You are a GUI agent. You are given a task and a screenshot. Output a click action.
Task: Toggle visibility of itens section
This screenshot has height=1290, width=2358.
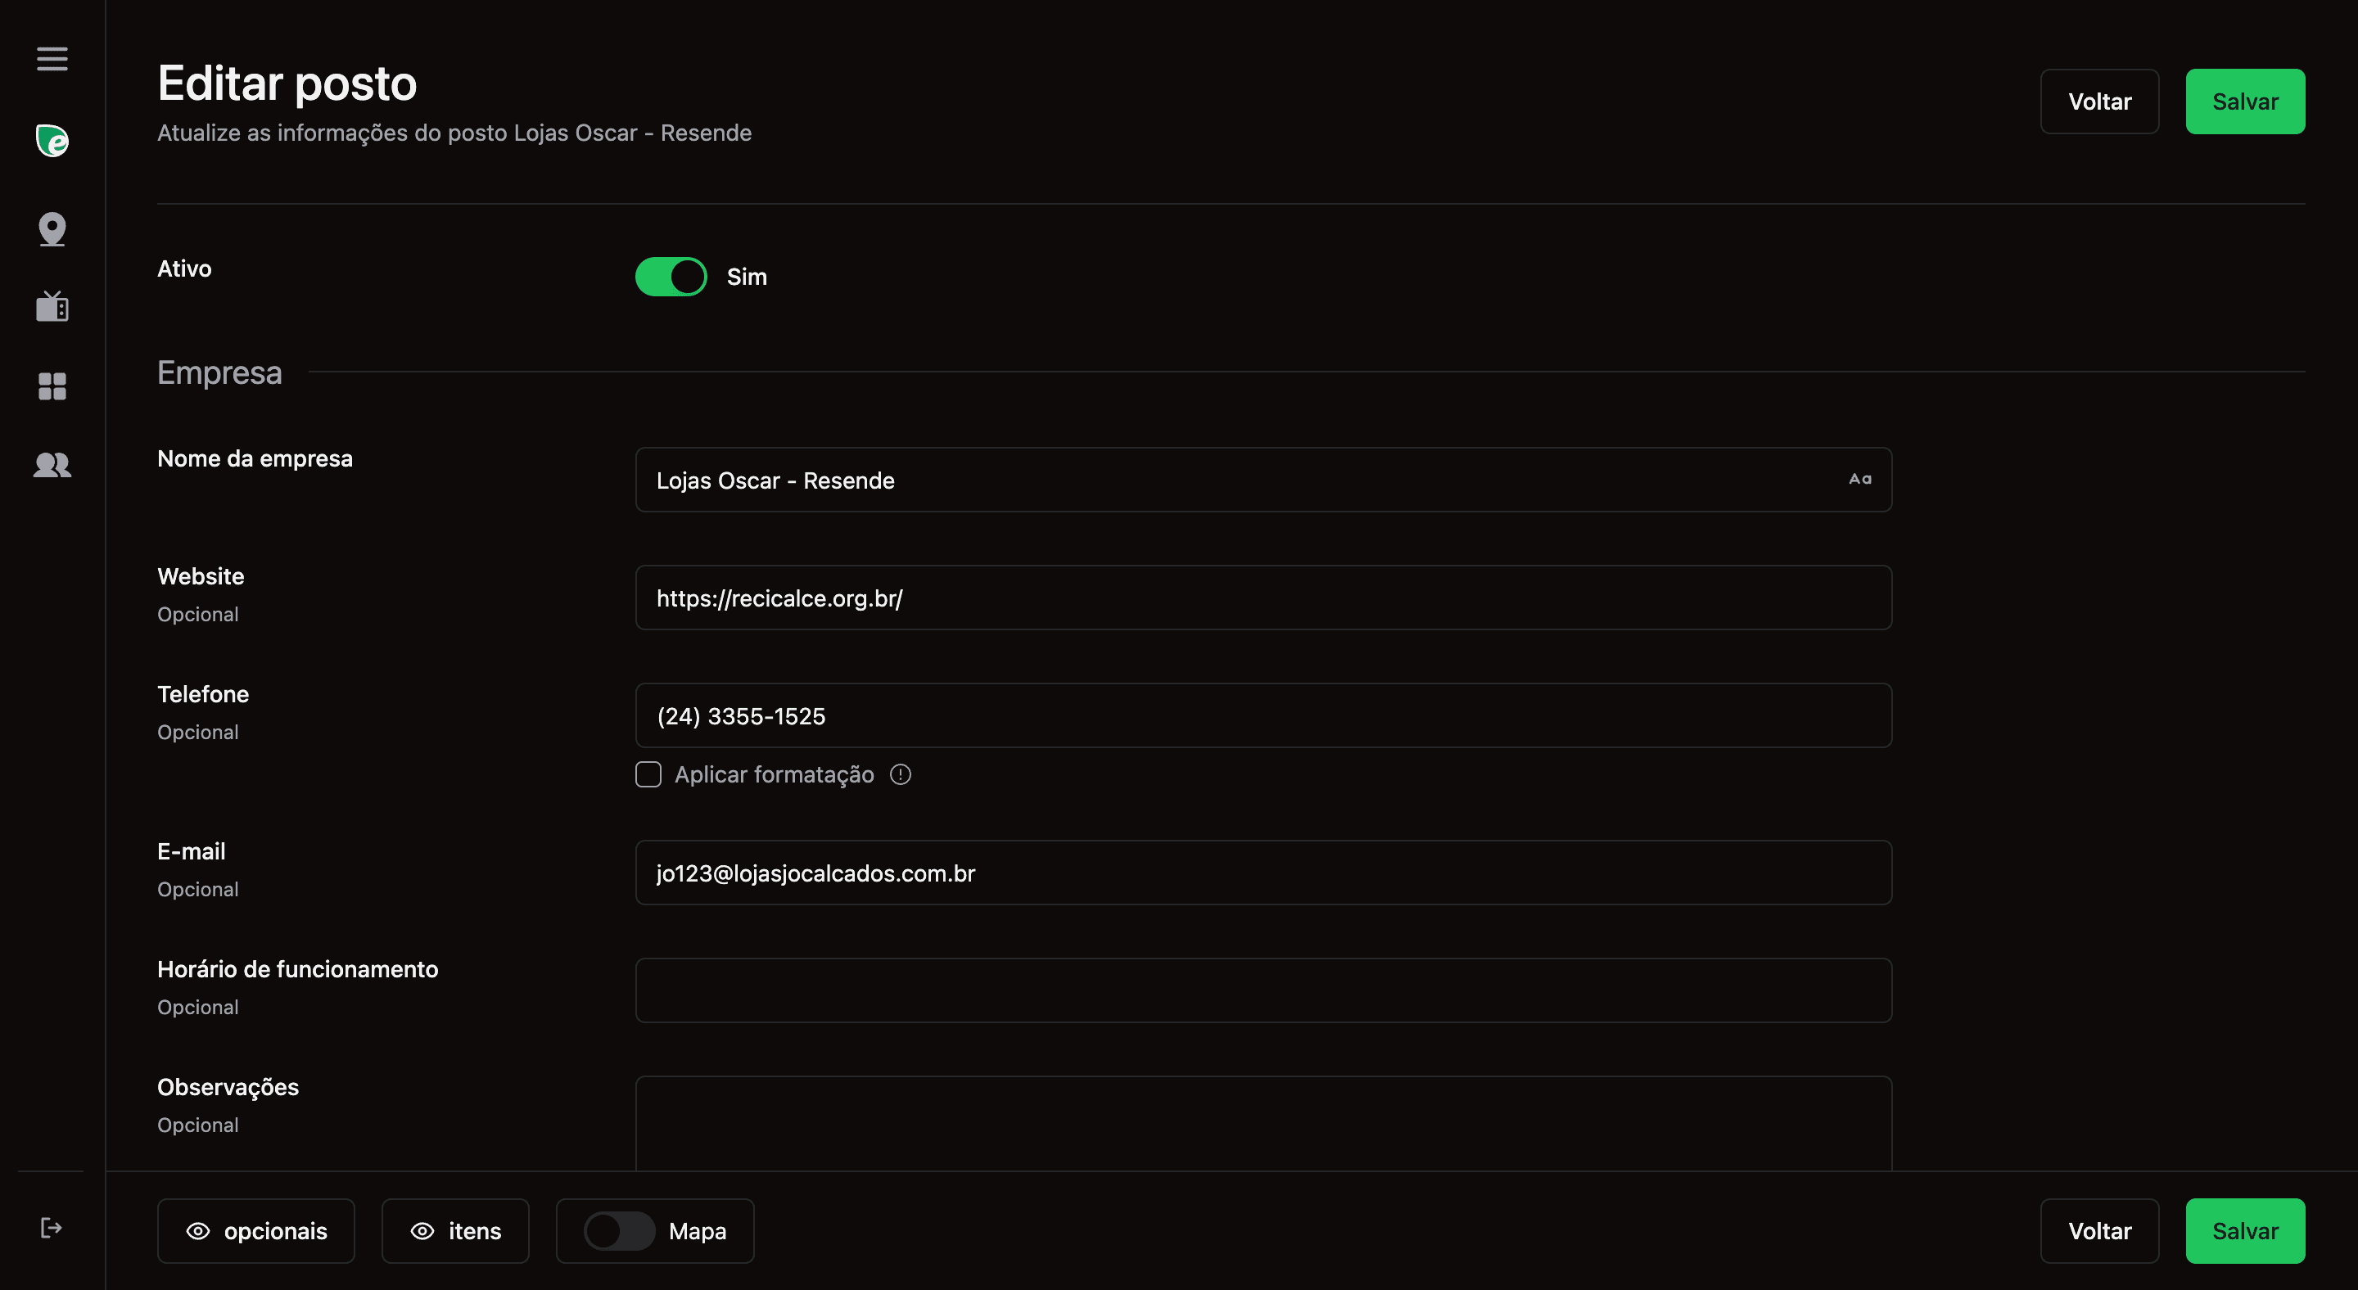[x=455, y=1230]
